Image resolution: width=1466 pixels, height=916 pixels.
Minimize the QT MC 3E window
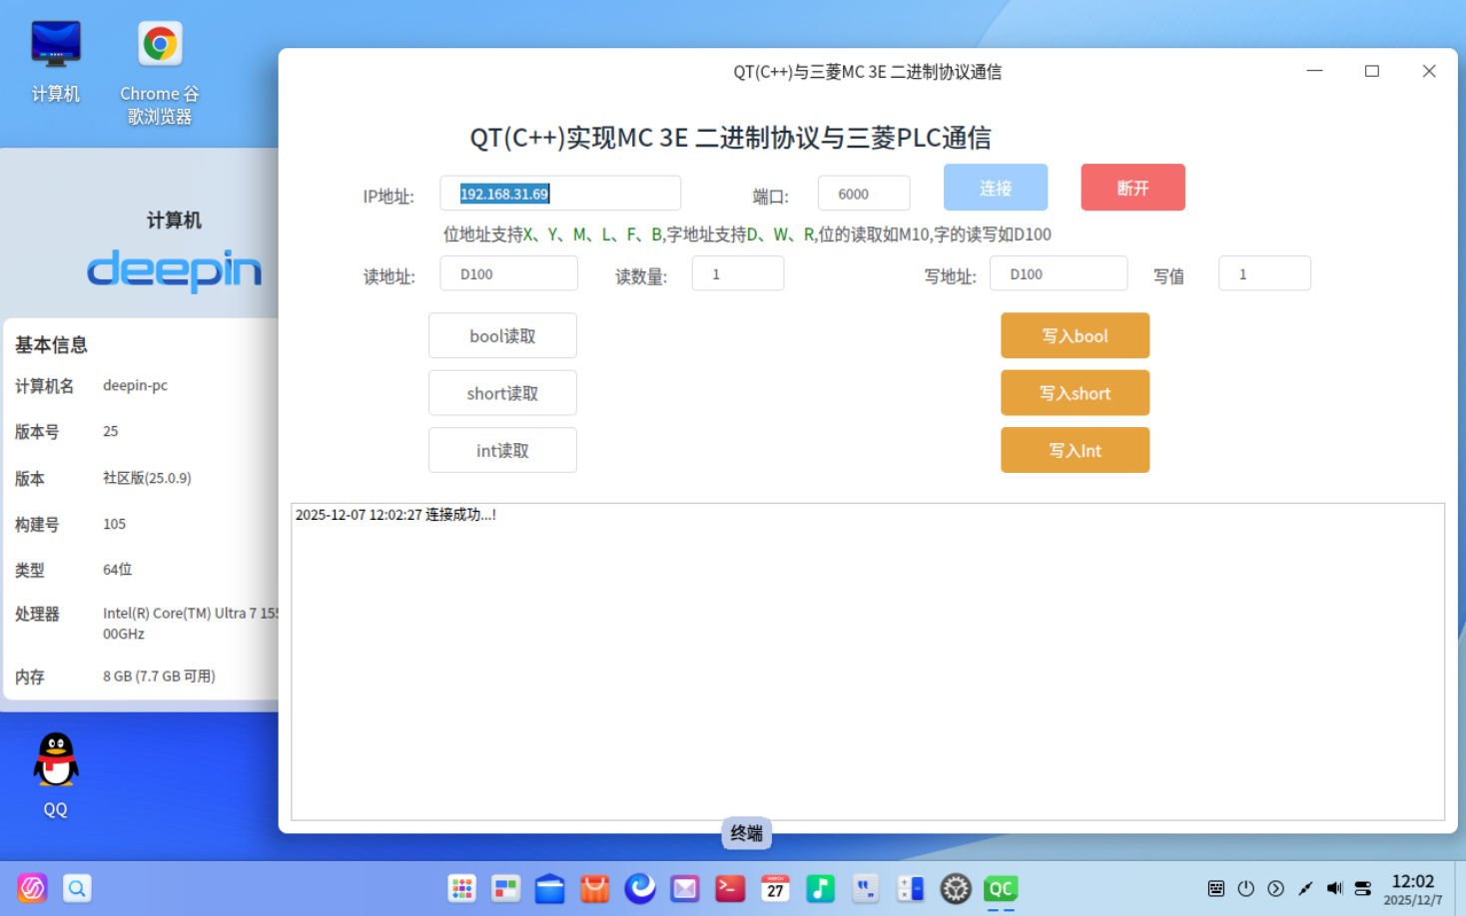tap(1314, 71)
